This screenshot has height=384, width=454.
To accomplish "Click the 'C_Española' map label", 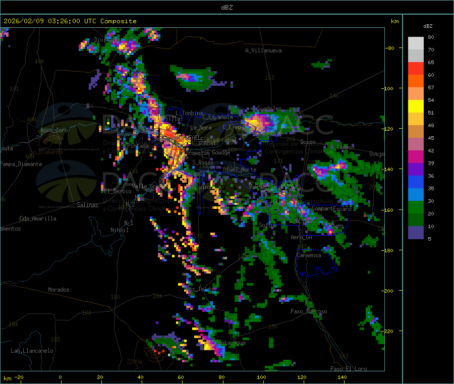I will coord(218,117).
